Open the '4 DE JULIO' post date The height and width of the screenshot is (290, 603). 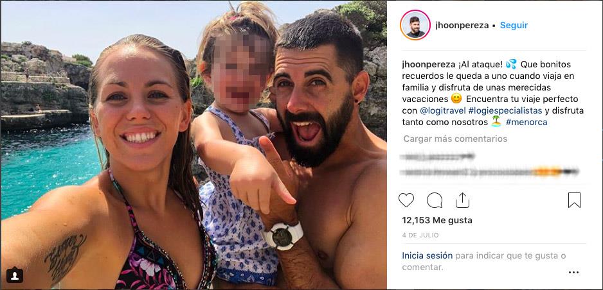point(420,235)
